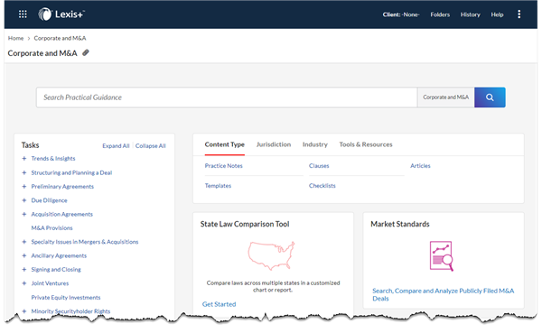Click the US map illustration
Image resolution: width=542 pixels, height=333 pixels.
[271, 255]
